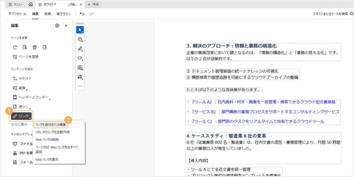The width and height of the screenshot is (354, 177).
Task: Close the 編集 side panel
Action: coord(66,25)
